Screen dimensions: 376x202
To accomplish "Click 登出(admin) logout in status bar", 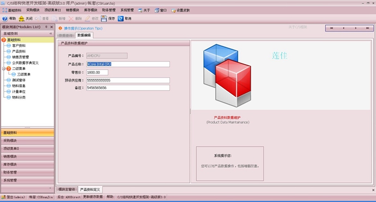I will tap(13, 197).
